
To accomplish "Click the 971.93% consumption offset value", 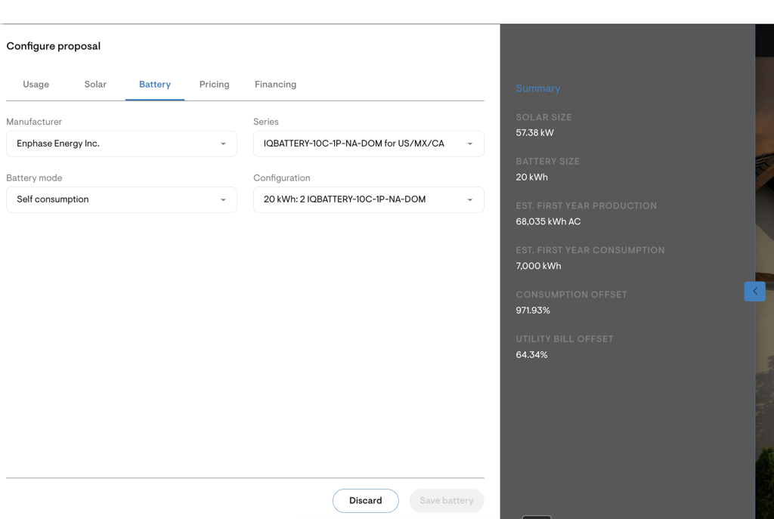I will tap(533, 310).
